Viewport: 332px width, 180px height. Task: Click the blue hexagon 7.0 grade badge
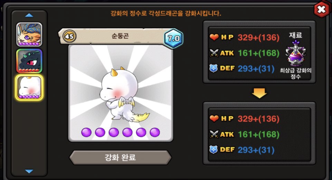tap(174, 39)
